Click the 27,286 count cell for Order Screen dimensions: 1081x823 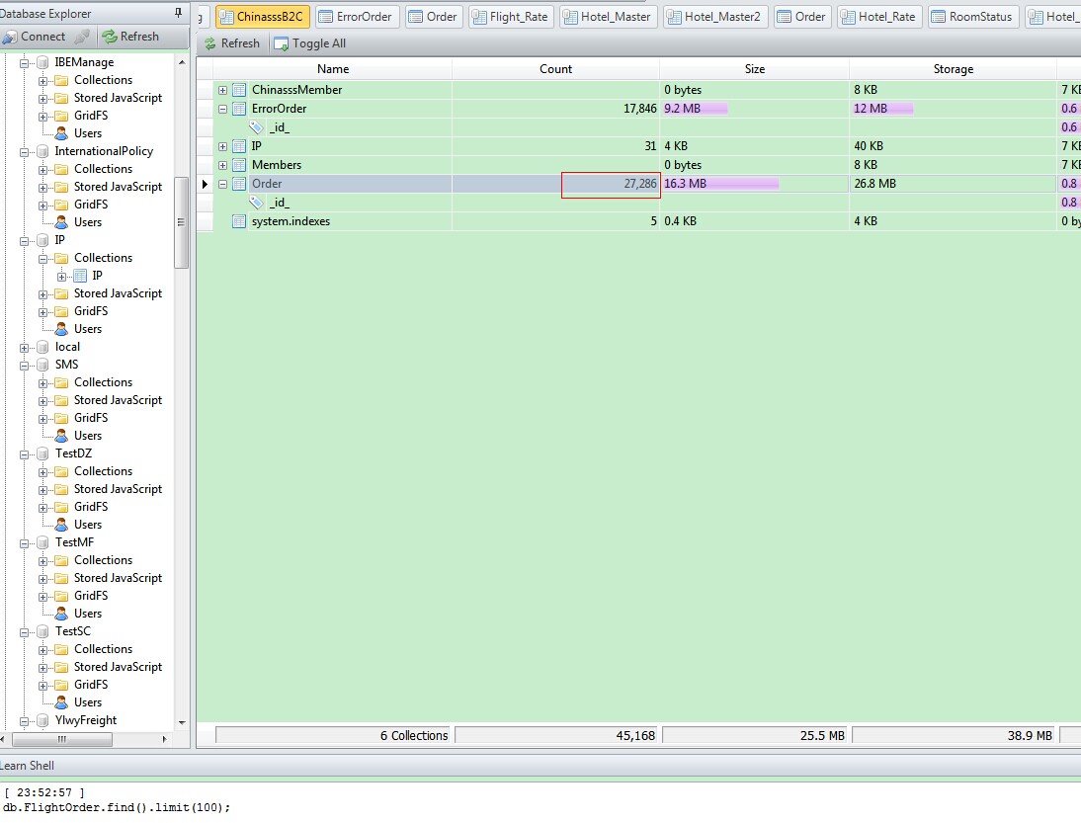[x=611, y=185]
